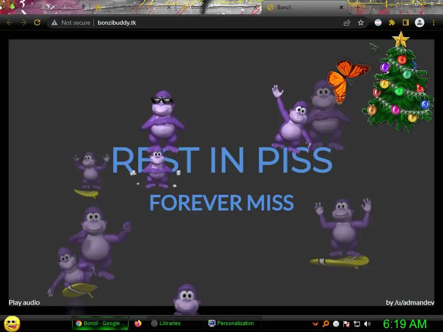Click the 6:19 AM taskbar clock

405,324
